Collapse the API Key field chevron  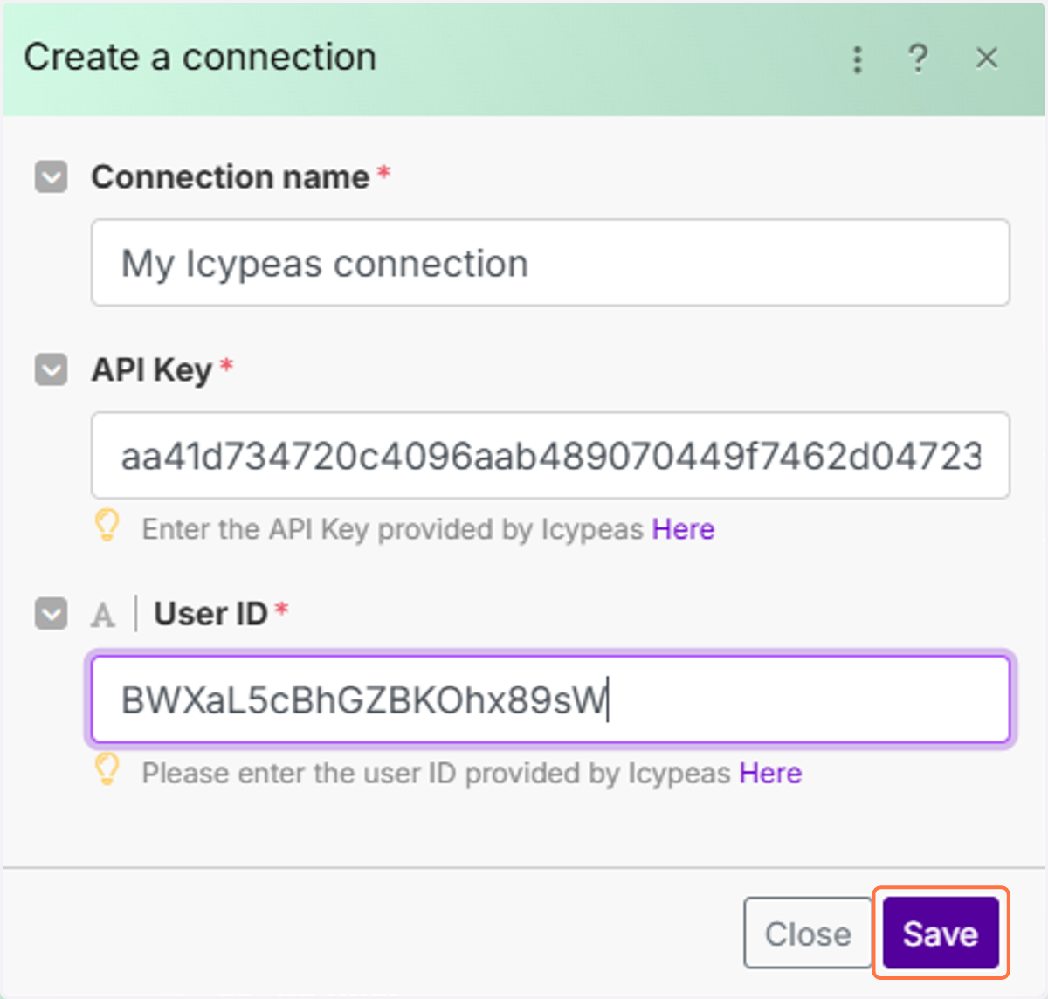[52, 369]
